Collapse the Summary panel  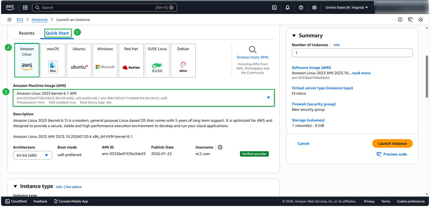pyautogui.click(x=294, y=36)
